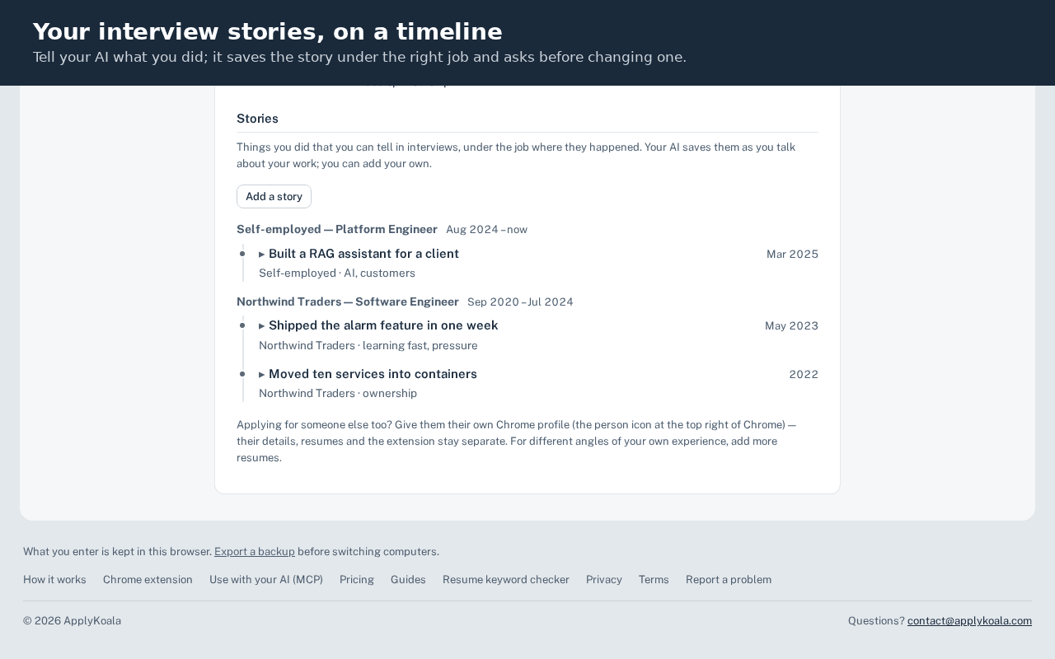This screenshot has width=1055, height=659.
Task: Open the Guides footer link
Action: (408, 580)
